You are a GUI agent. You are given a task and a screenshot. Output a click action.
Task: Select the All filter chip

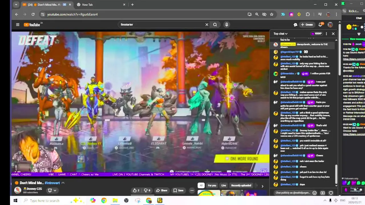click(201, 185)
